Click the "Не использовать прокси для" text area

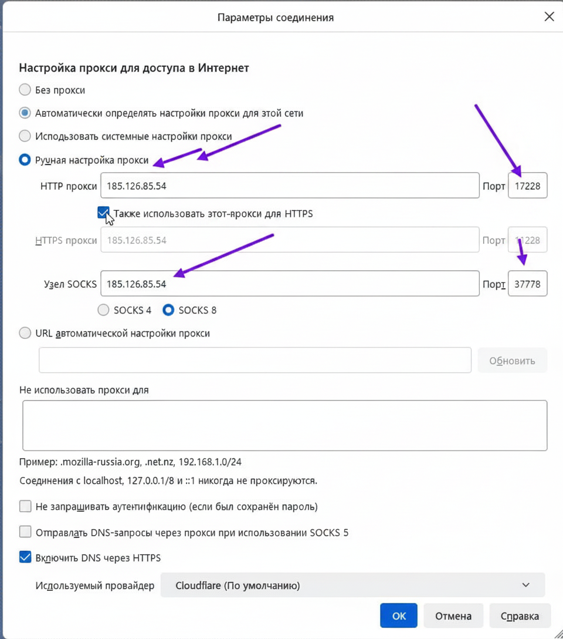coord(285,425)
